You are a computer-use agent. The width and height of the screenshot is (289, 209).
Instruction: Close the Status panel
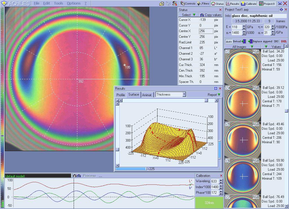click(220, 10)
